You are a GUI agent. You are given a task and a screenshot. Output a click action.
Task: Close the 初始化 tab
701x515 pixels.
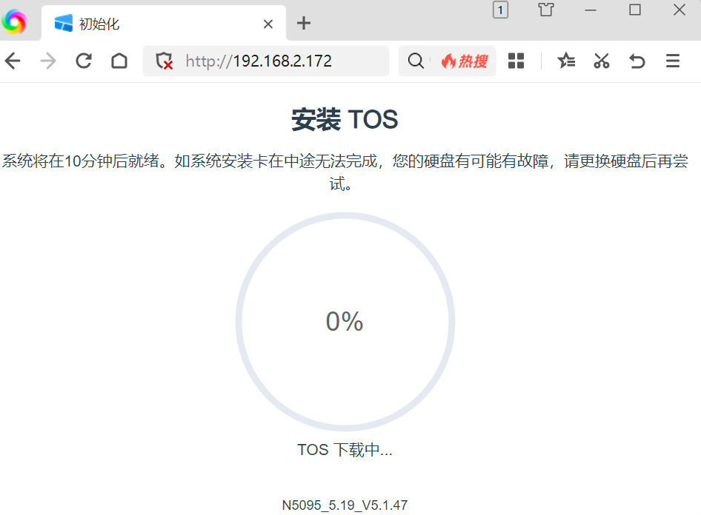pos(268,24)
